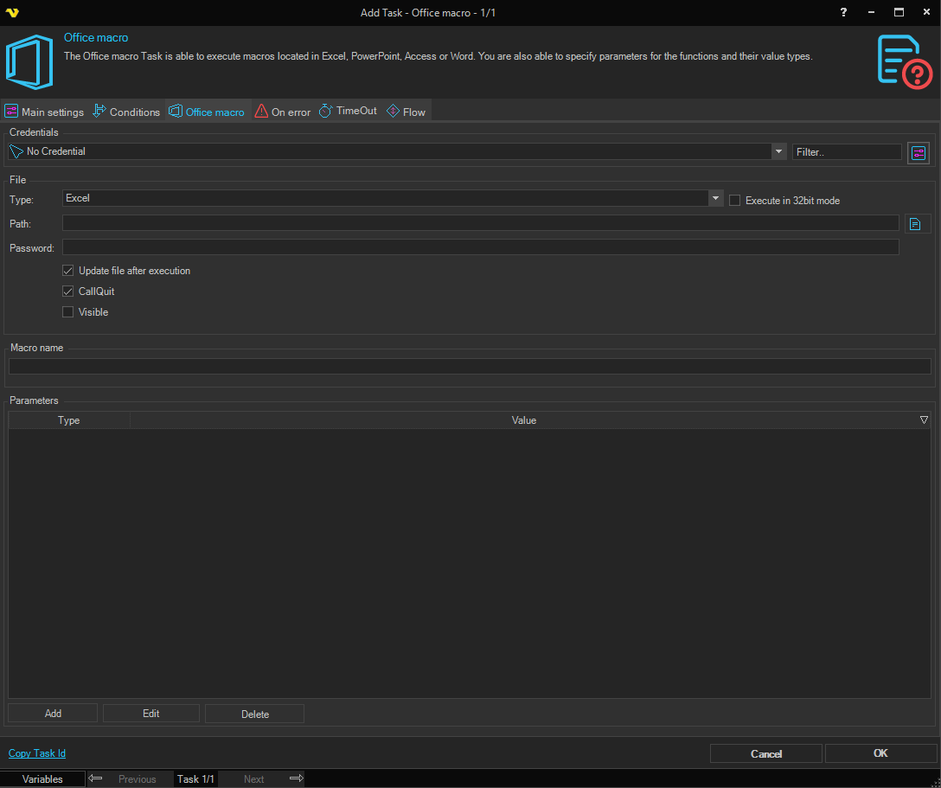Viewport: 941px width, 788px height.
Task: Switch to the Main settings tab
Action: pos(45,112)
